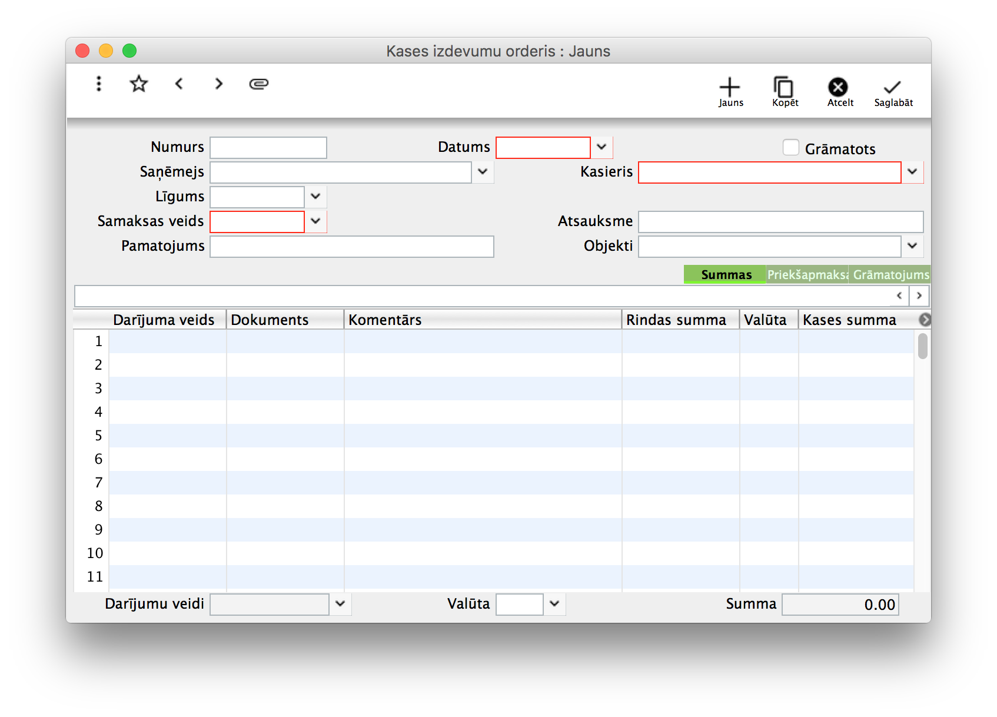Viewport: 997px width, 717px height.
Task: Select the Summas tab
Action: click(x=725, y=275)
